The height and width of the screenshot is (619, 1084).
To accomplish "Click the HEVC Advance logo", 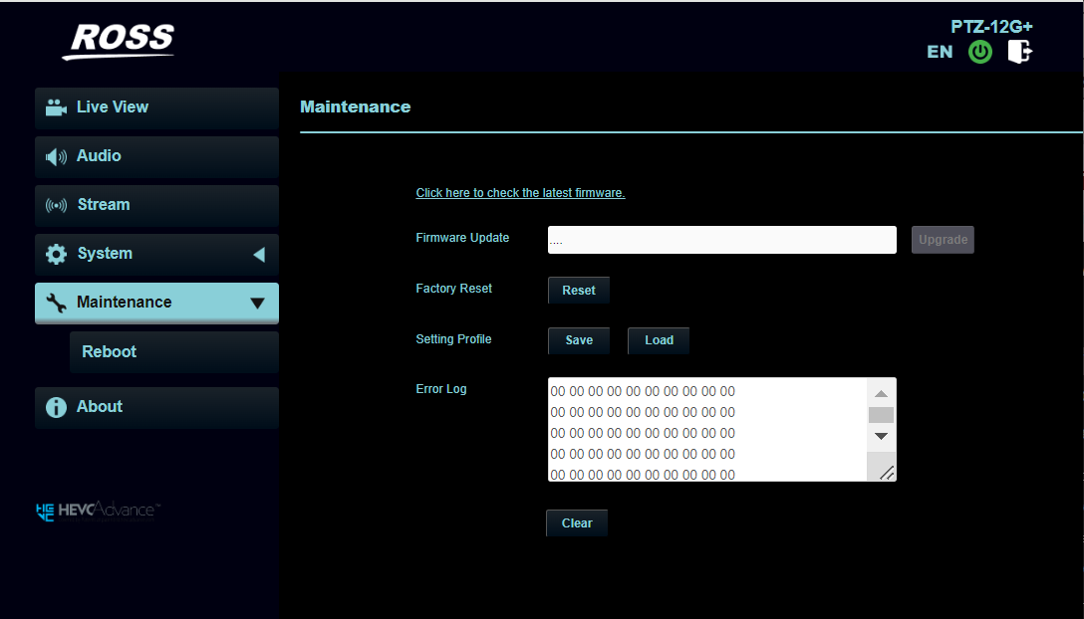I will click(96, 511).
